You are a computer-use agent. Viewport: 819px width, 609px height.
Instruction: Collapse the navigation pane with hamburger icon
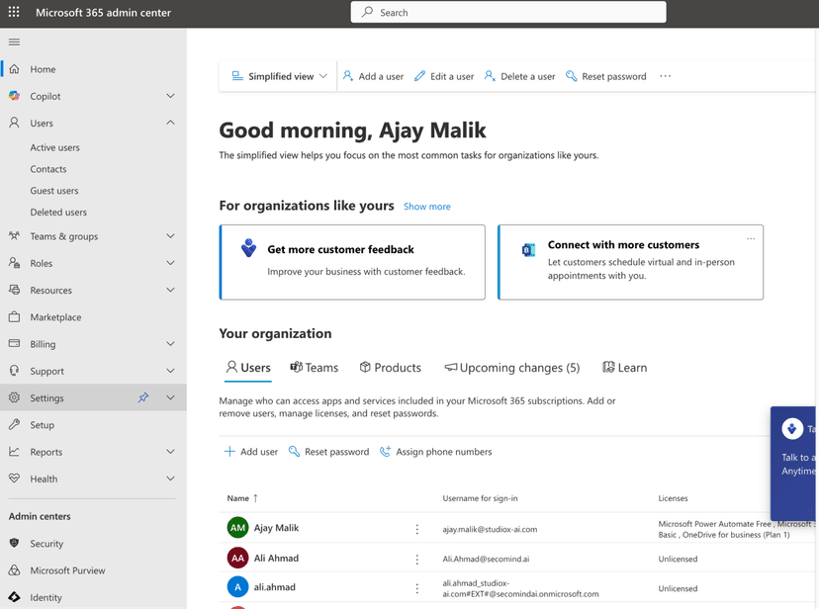(14, 42)
